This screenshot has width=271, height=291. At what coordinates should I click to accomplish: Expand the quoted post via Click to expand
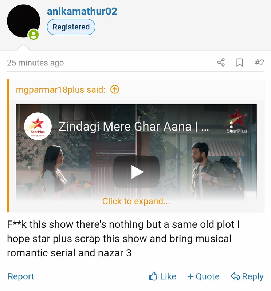(x=136, y=202)
